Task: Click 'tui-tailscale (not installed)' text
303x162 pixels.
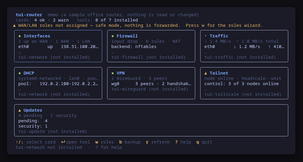Action: point(243,94)
